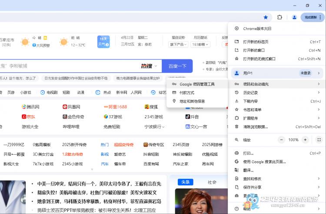Expand the 书签和清单 submenu arrow

pyautogui.click(x=319, y=109)
